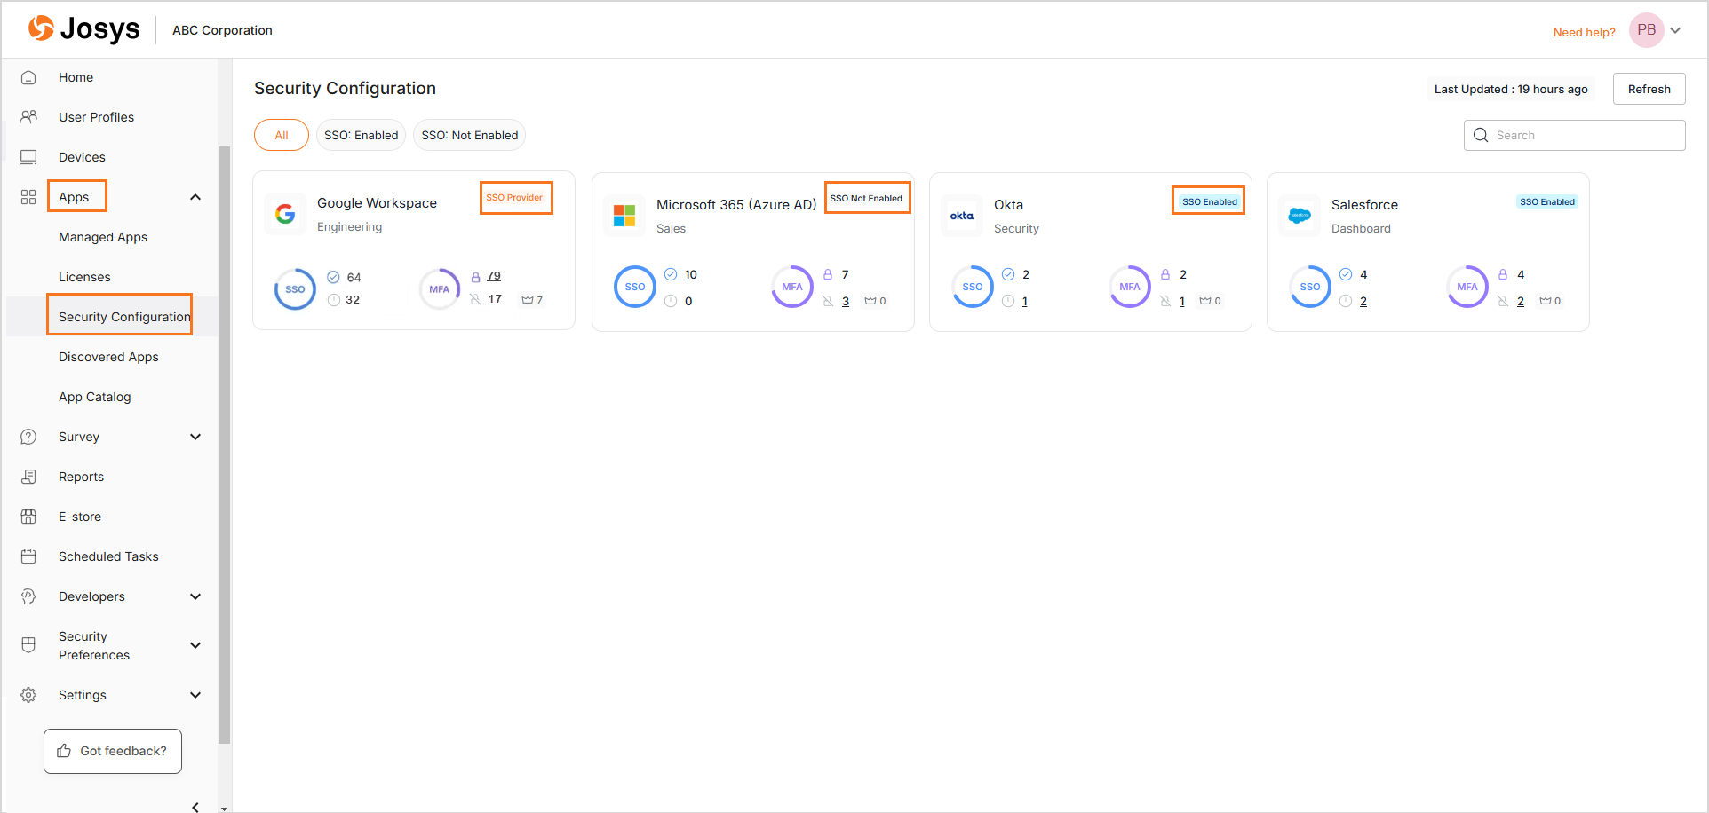Image resolution: width=1709 pixels, height=813 pixels.
Task: Open Google Workspace MFA enabled count 79
Action: [x=494, y=276]
